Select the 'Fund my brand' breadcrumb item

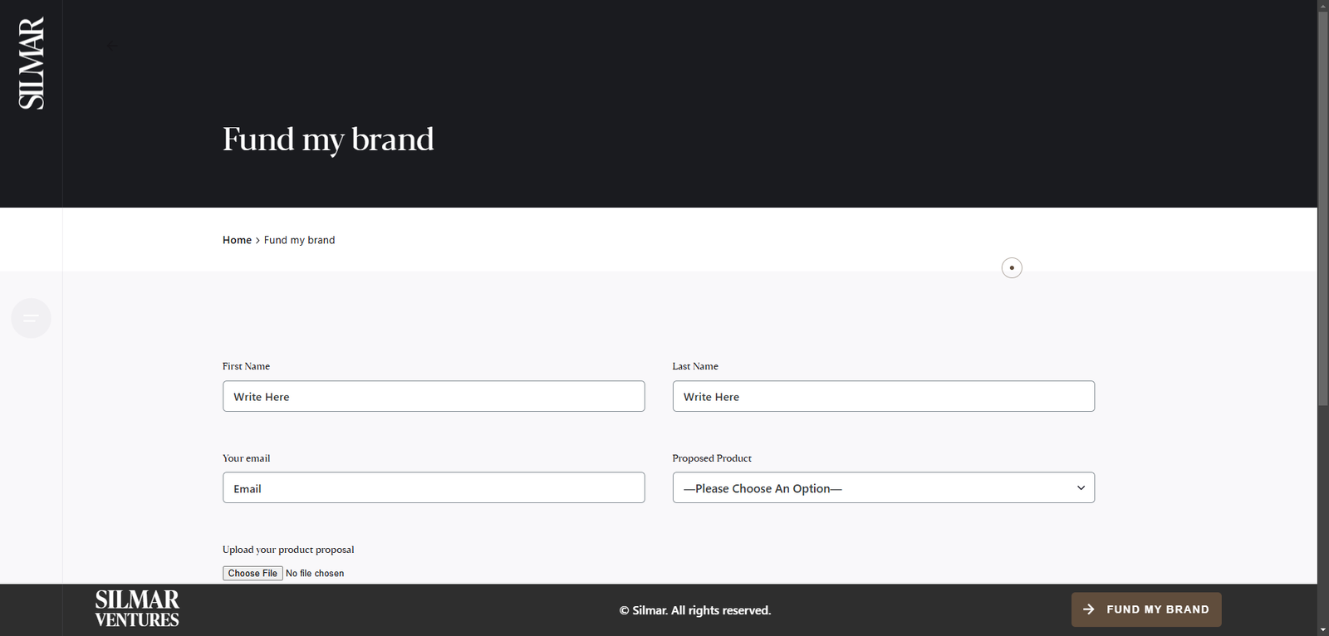pos(299,240)
